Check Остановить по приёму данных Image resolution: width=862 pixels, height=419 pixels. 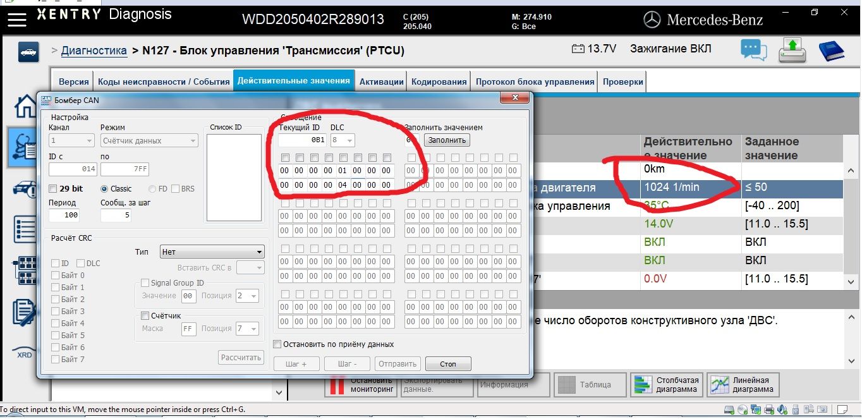pyautogui.click(x=277, y=344)
